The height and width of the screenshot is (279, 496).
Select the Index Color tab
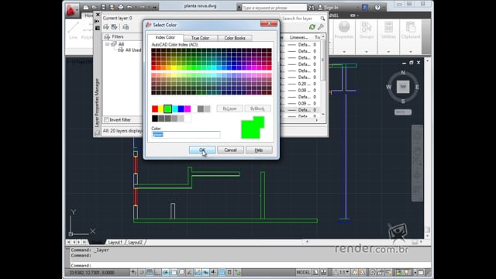pyautogui.click(x=165, y=37)
